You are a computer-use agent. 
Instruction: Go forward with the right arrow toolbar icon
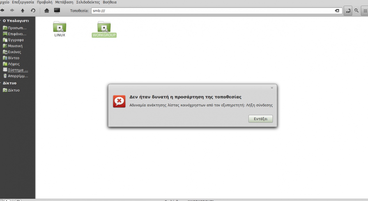coord(12,11)
